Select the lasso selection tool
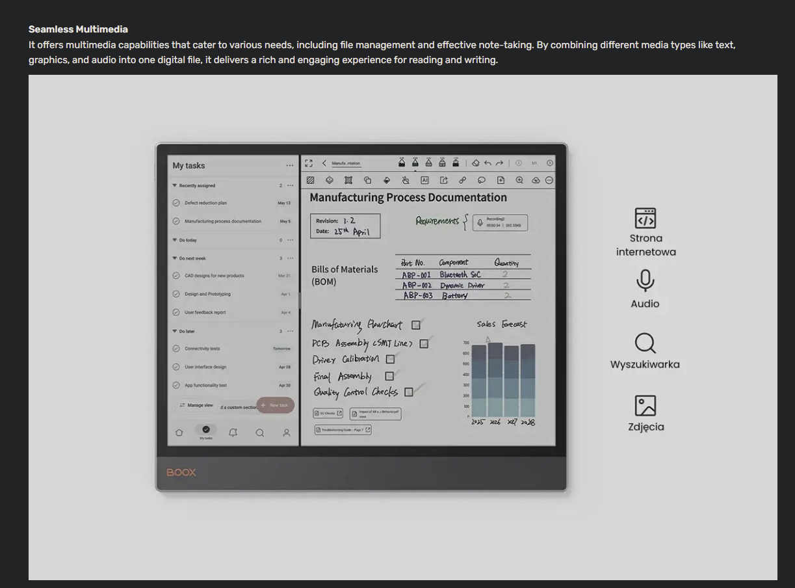 click(x=348, y=180)
